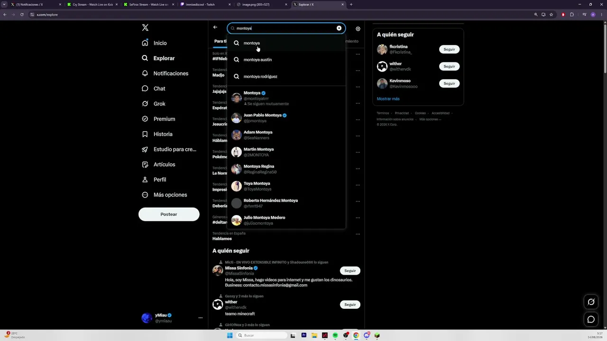This screenshot has height=341, width=607.
Task: Follow Kevinmoso in the sidebar panel
Action: pos(449,83)
